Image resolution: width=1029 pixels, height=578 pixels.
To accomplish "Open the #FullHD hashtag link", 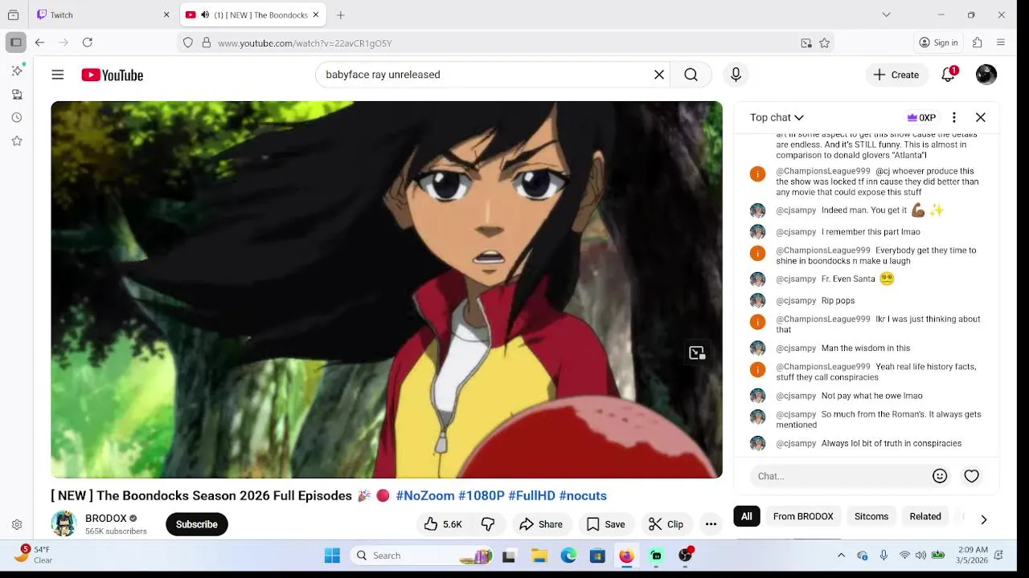I will click(531, 495).
